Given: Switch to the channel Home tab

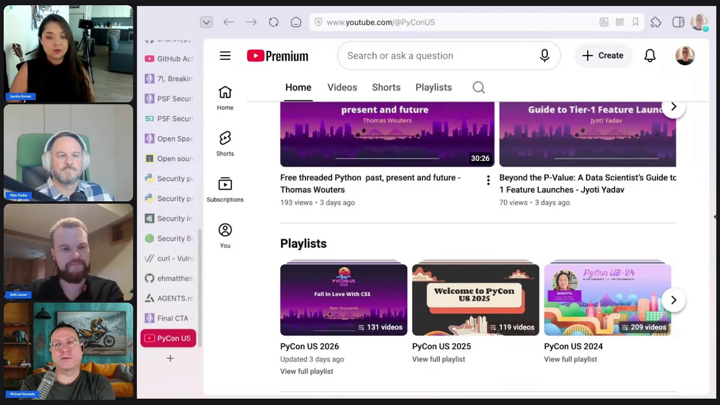Looking at the screenshot, I should (x=298, y=87).
